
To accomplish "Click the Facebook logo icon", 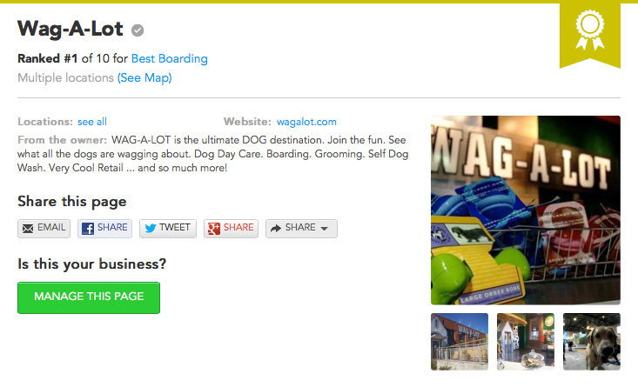I will (x=88, y=229).
